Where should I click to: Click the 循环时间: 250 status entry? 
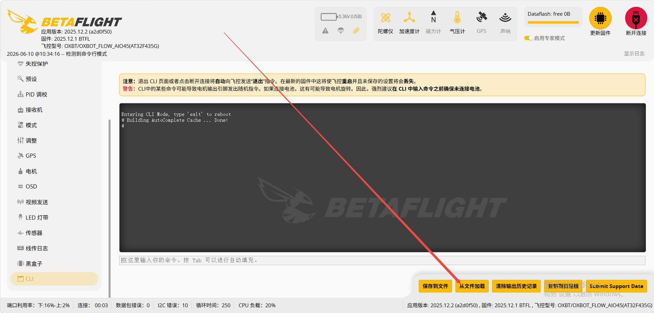(x=213, y=305)
